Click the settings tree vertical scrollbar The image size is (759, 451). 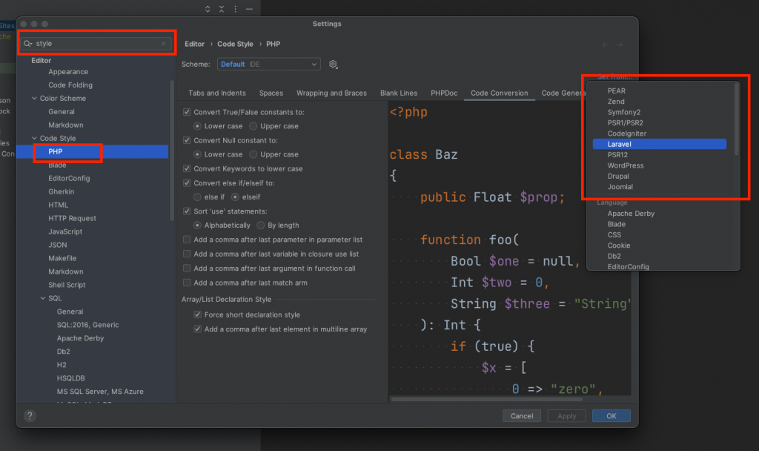coord(172,150)
